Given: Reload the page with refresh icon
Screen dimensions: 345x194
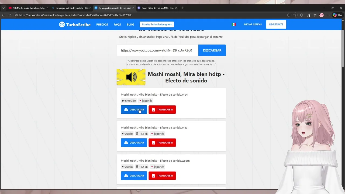Looking at the screenshot, I should [x=10, y=15].
